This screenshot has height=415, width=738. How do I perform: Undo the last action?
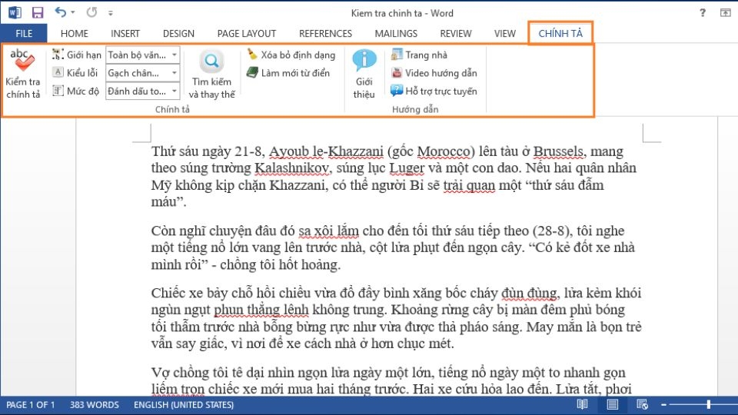pyautogui.click(x=60, y=12)
